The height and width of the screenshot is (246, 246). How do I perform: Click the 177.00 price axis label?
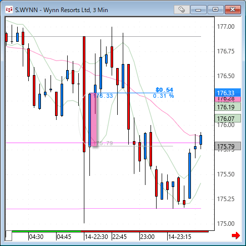pyautogui.click(x=226, y=27)
